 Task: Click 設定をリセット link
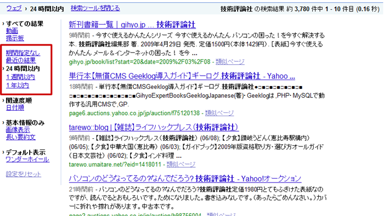[x=23, y=174]
